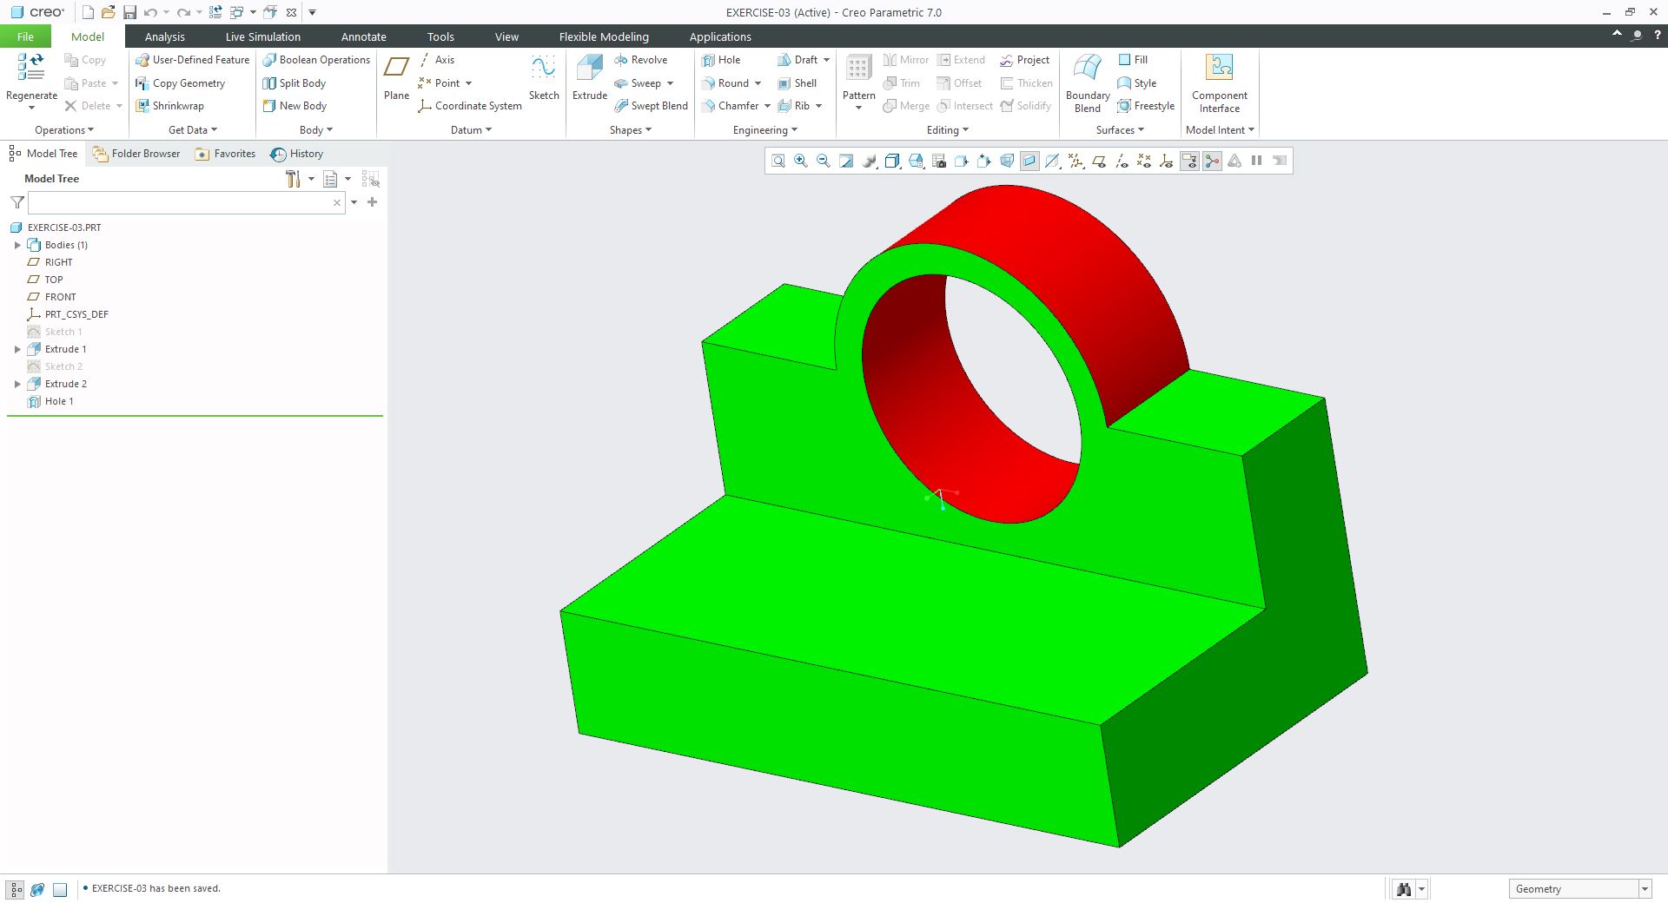Click Split Body button
Image resolution: width=1668 pixels, height=903 pixels.
295,83
